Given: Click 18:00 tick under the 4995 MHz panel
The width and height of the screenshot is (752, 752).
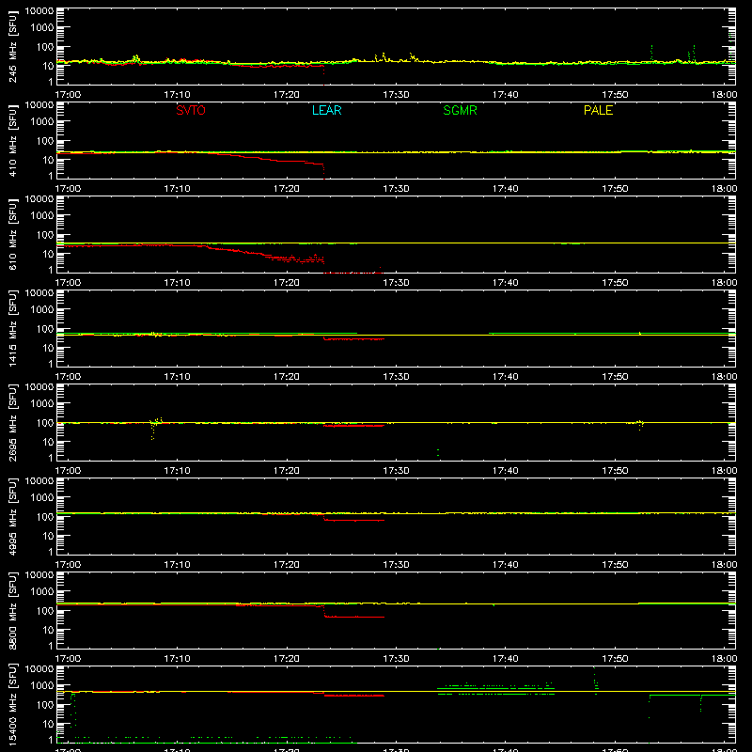Looking at the screenshot, I should (724, 565).
